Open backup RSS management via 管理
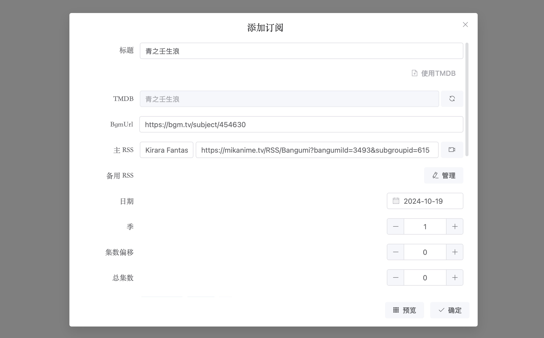The width and height of the screenshot is (544, 338). point(443,175)
